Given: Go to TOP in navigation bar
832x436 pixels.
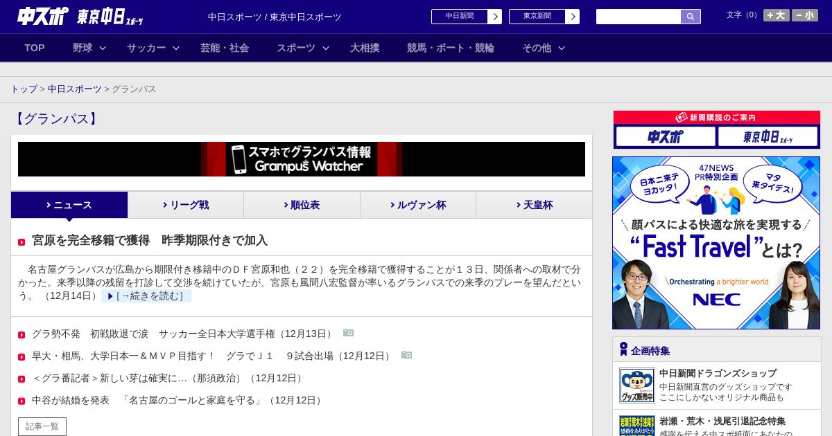Looking at the screenshot, I should (x=35, y=48).
